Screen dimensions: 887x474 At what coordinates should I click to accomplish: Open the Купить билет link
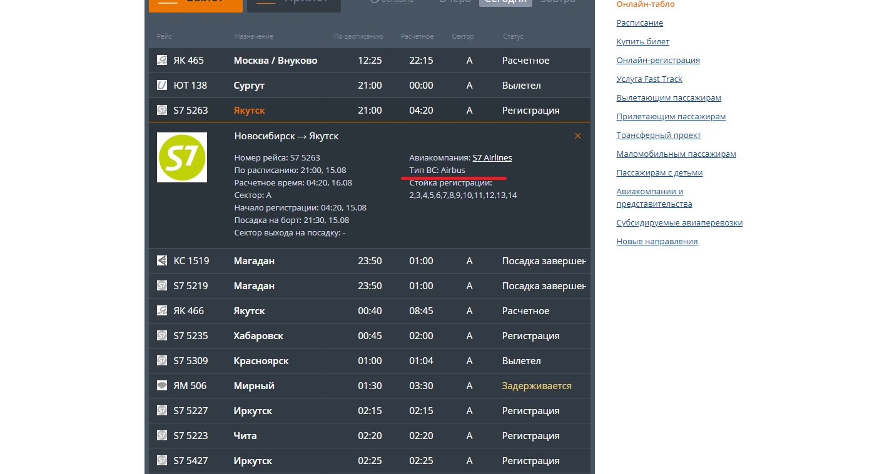[643, 42]
